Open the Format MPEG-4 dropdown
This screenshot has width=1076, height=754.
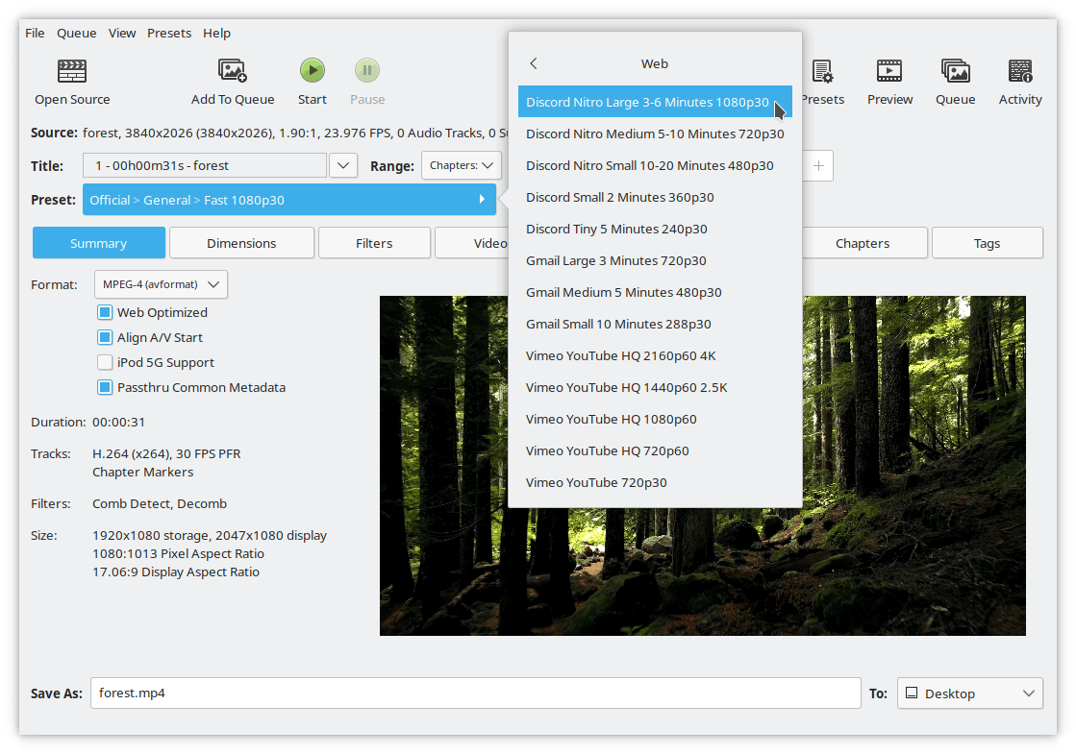coord(161,284)
